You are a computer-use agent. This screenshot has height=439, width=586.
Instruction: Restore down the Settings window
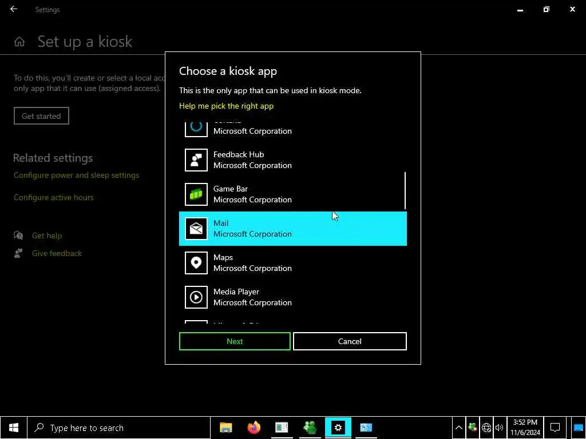click(547, 9)
